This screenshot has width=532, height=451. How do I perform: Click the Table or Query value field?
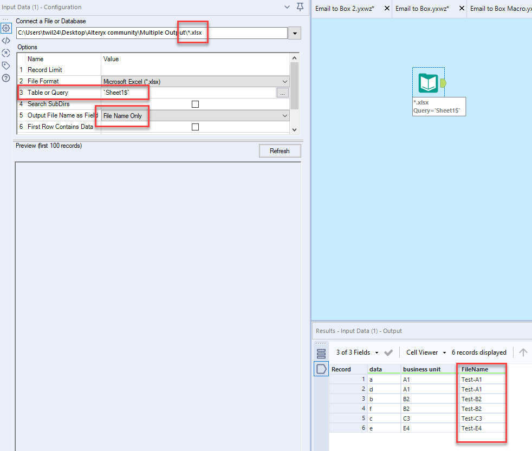coord(189,93)
